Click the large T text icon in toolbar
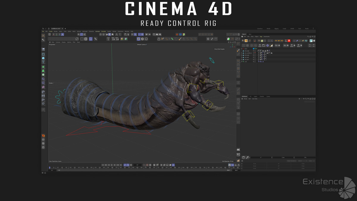Viewport: 357px width, 201px height. [x=108, y=39]
